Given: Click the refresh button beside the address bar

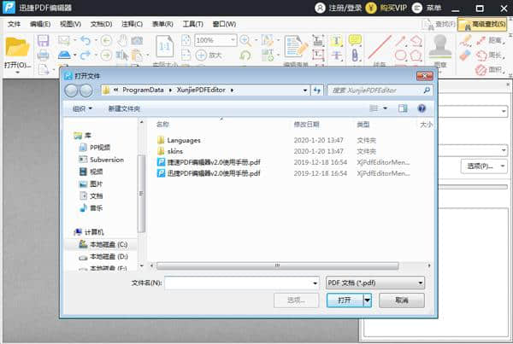Looking at the screenshot, I should [316, 90].
